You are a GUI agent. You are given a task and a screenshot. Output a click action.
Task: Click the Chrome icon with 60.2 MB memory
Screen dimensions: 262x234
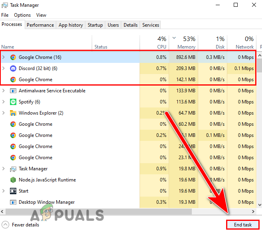point(13,124)
